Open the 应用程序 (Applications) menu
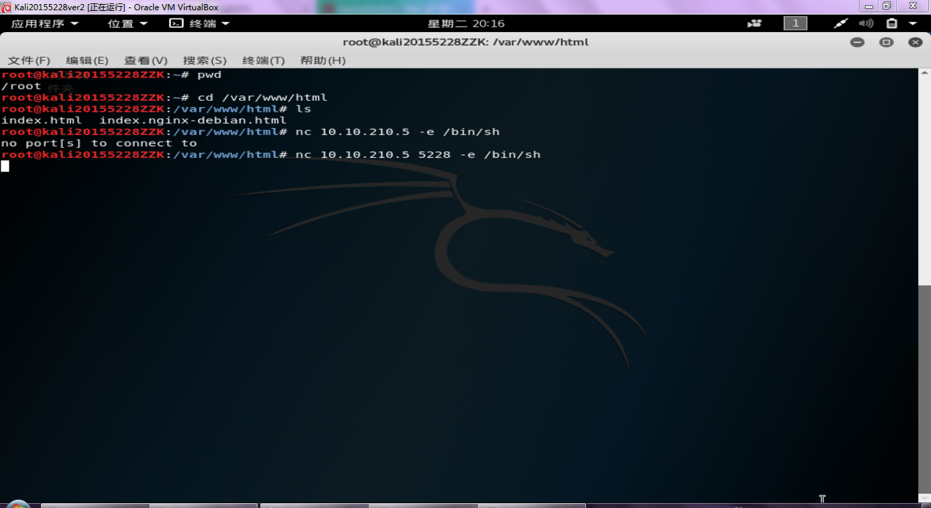Screen dimensions: 931x508 point(45,24)
